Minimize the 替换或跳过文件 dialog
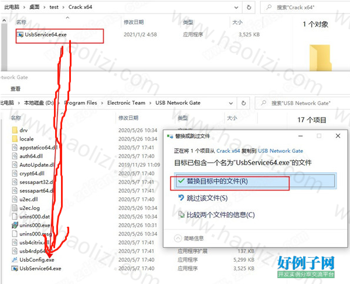The width and height of the screenshot is (350, 284). point(301,136)
